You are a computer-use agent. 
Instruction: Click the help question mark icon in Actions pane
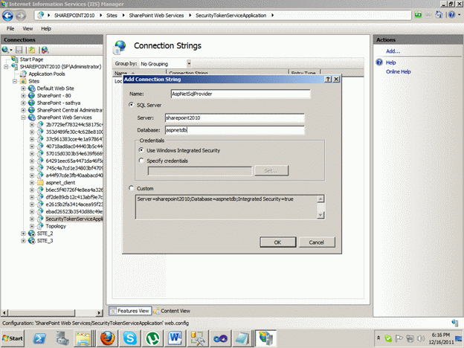click(x=379, y=62)
